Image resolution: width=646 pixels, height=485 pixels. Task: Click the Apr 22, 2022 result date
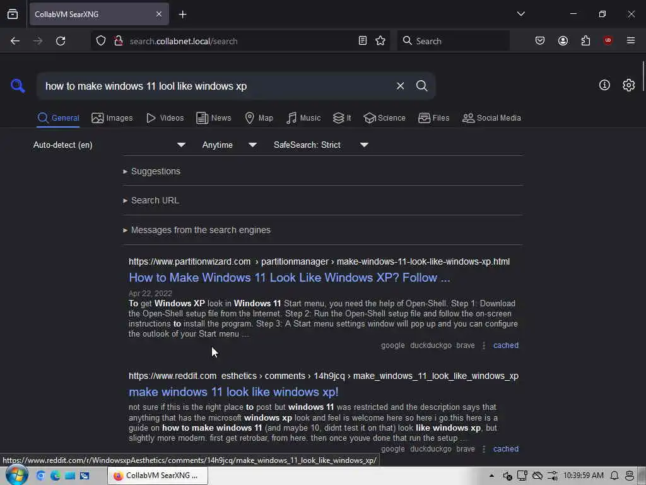pos(150,293)
